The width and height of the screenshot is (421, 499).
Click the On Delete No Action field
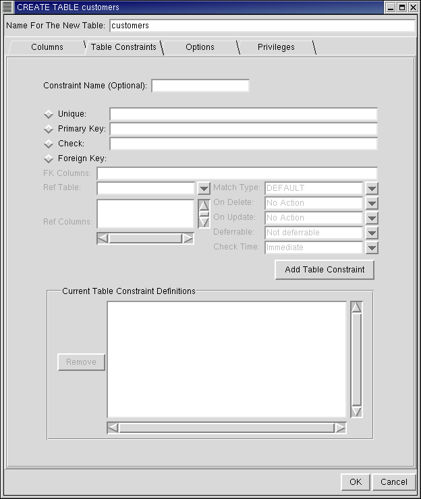[314, 203]
